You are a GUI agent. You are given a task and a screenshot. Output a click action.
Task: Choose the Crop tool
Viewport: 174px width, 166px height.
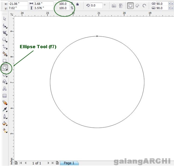point(5,33)
